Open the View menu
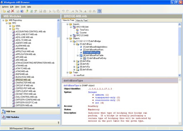 (17, 7)
